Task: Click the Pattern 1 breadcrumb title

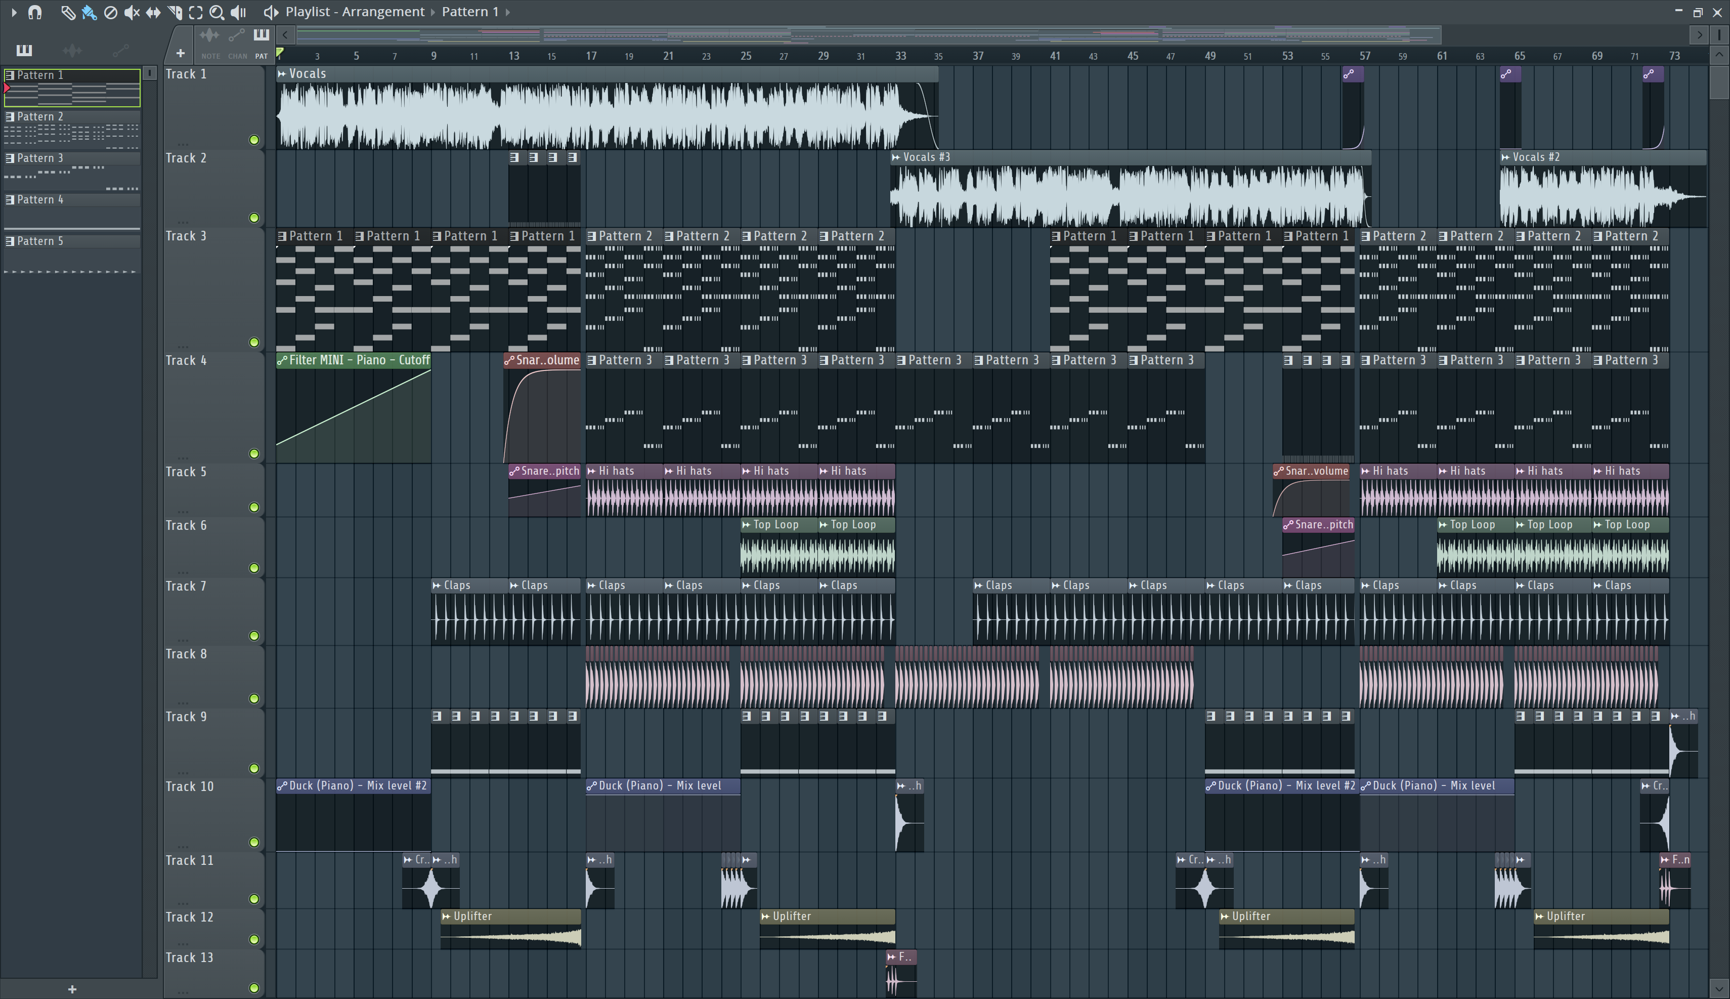Action: pos(470,12)
